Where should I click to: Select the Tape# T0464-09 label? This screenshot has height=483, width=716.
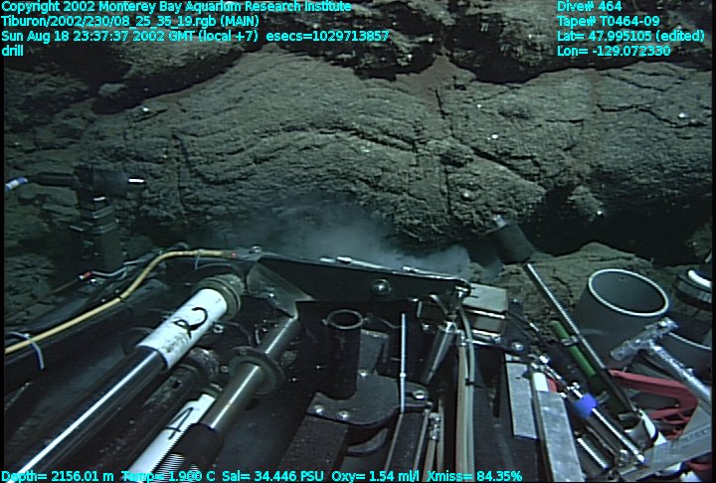click(x=608, y=22)
